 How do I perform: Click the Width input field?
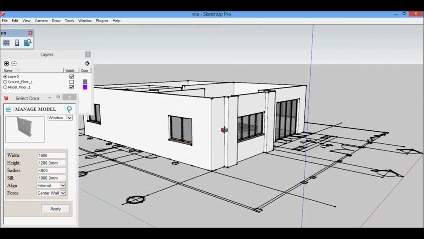(52, 155)
